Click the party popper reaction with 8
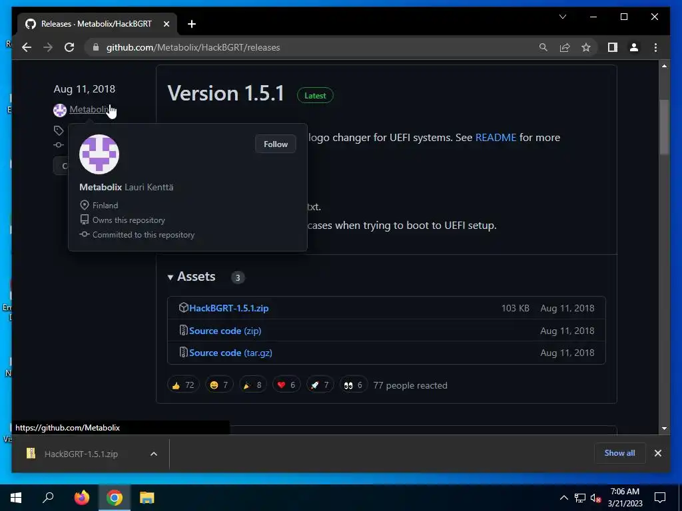 (252, 385)
